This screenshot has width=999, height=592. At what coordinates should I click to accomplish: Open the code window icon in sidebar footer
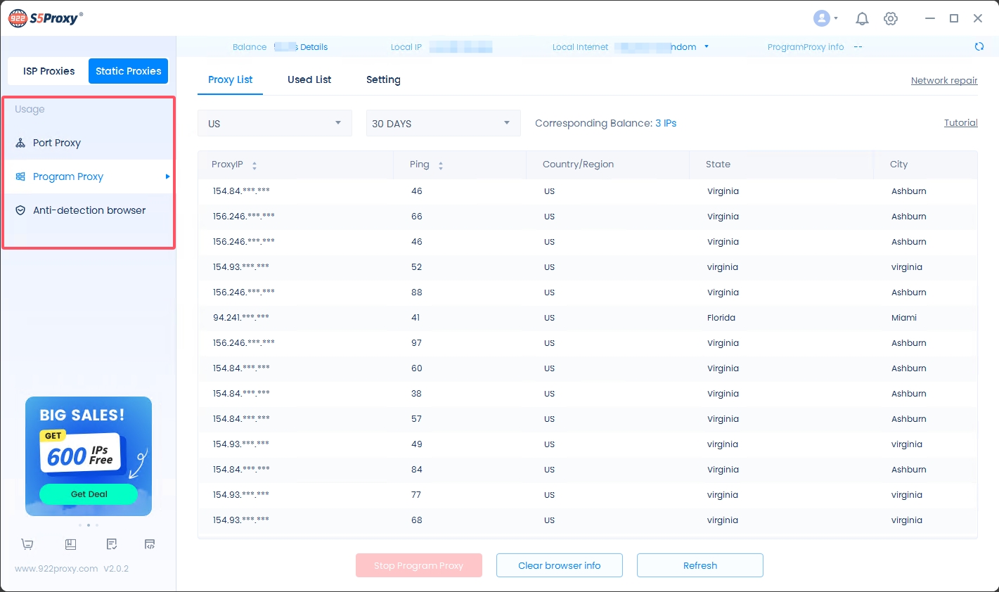tap(150, 544)
